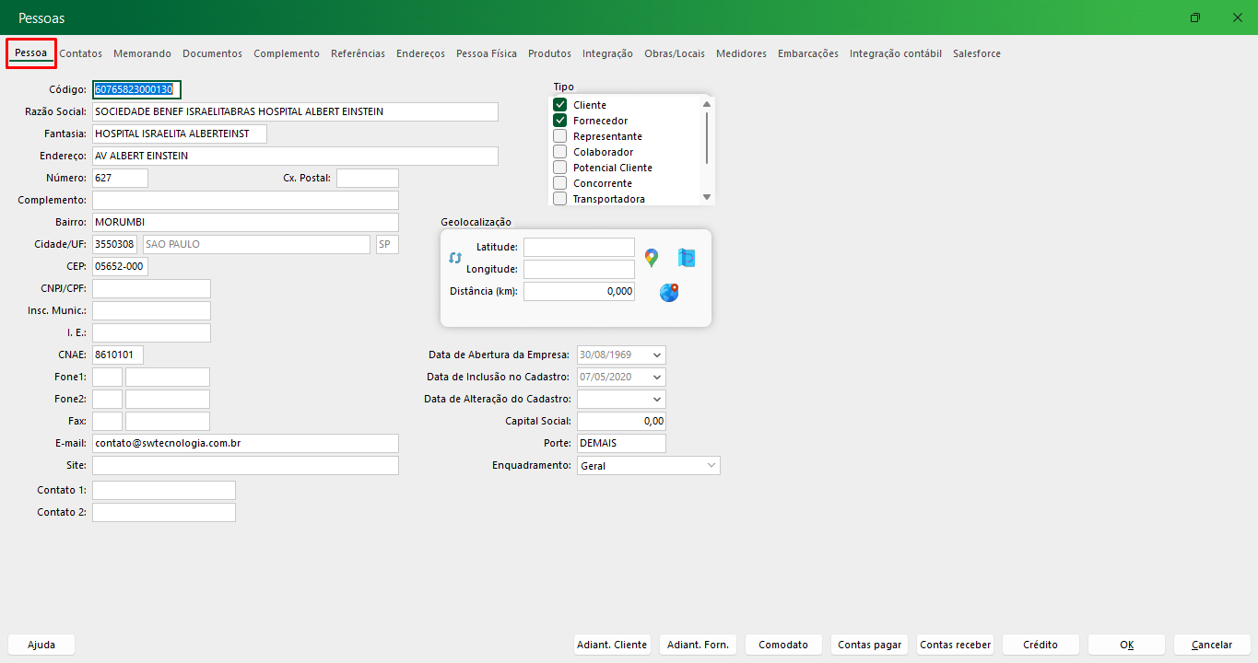Expand Data de Alteração do Cadastro dropdown
Viewport: 1258px width, 663px height.
pos(656,399)
